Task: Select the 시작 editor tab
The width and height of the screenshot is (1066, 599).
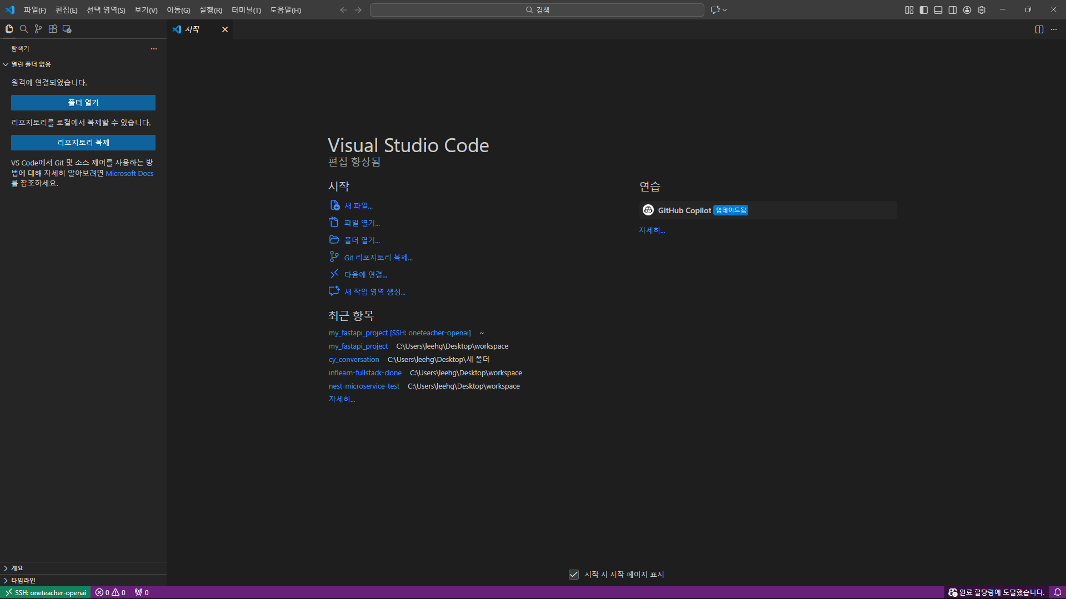Action: pyautogui.click(x=192, y=29)
